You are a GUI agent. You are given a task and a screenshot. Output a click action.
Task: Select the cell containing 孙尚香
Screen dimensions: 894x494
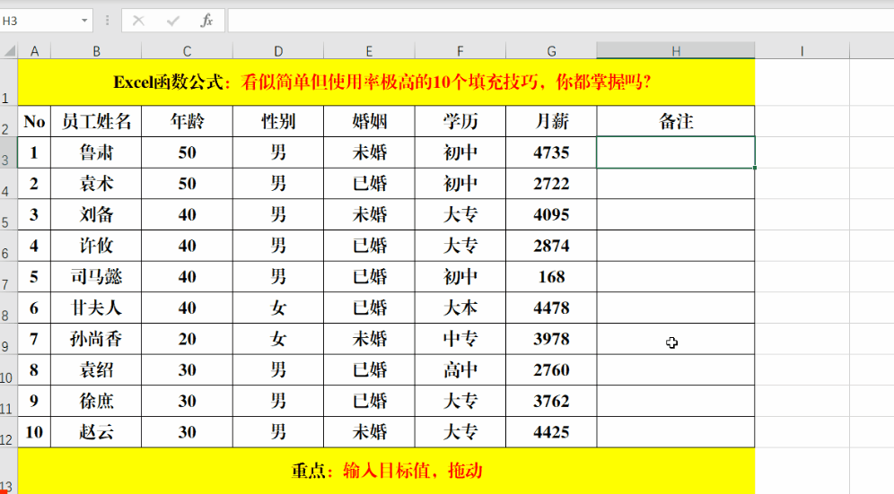(x=96, y=339)
